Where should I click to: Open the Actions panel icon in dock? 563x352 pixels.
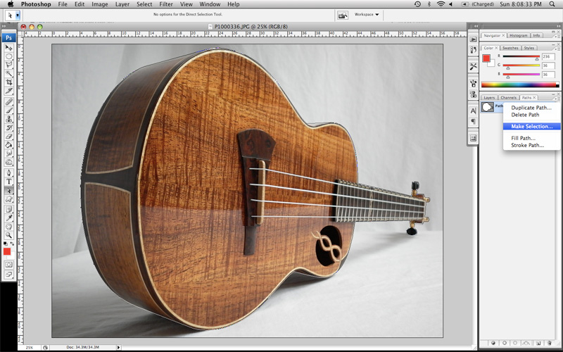click(x=473, y=40)
